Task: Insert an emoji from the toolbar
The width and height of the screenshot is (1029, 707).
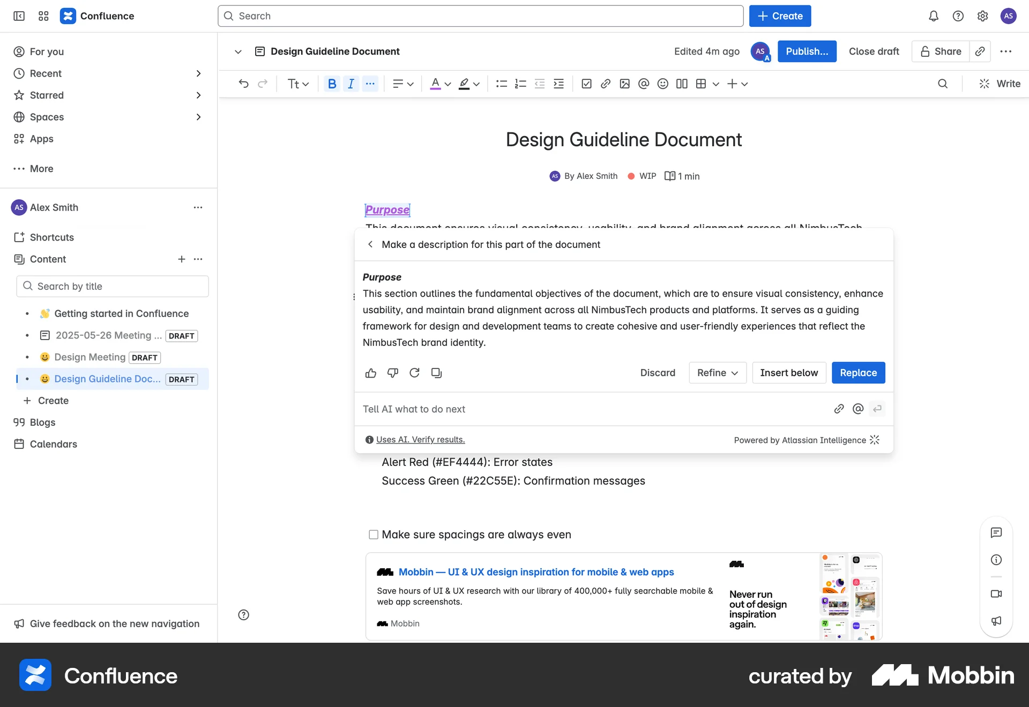Action: click(x=662, y=84)
